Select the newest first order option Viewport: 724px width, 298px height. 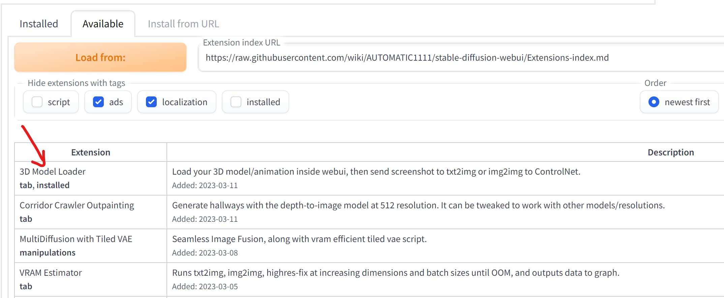click(x=654, y=102)
